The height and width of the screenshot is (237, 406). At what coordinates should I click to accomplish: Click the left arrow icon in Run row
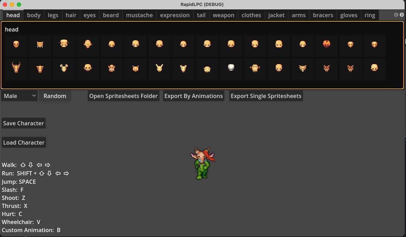[58, 173]
